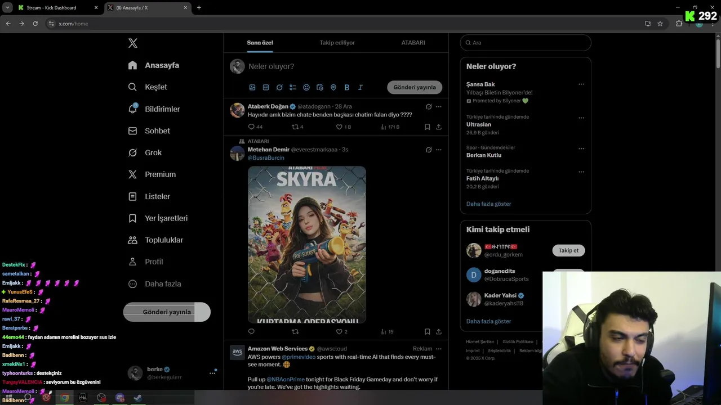Click composer Gönderi yayınla button
The height and width of the screenshot is (405, 721).
coord(415,87)
